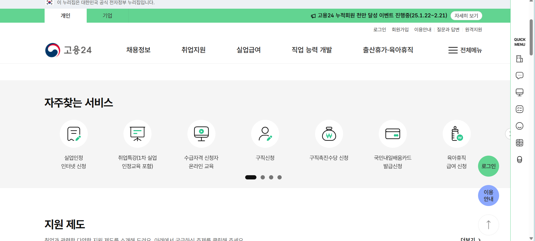The height and width of the screenshot is (241, 535).
Task: Click the 지원 제도 heading
Action: click(65, 224)
